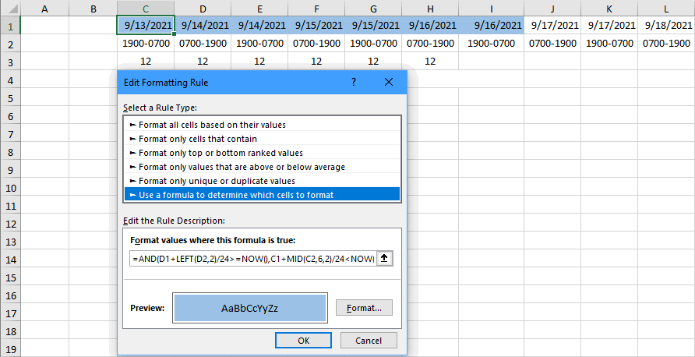Open the Format... settings button
695x357 pixels.
(x=364, y=308)
